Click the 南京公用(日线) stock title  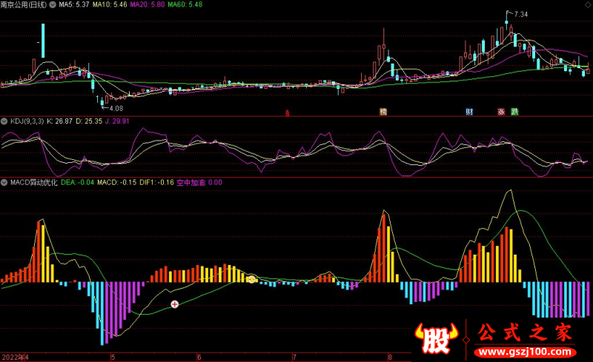(x=24, y=4)
